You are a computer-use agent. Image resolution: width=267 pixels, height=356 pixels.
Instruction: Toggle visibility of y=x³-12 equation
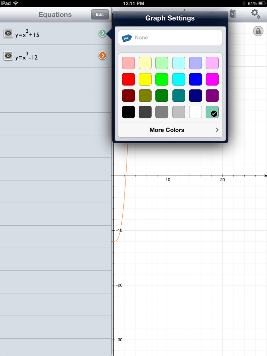pyautogui.click(x=8, y=56)
